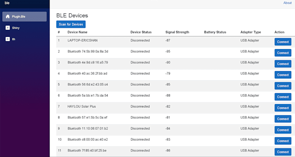Click signal strength value -90
The width and height of the screenshot is (295, 157).
pos(168,62)
